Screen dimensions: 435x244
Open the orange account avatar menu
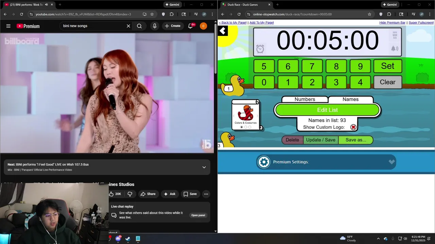[203, 26]
